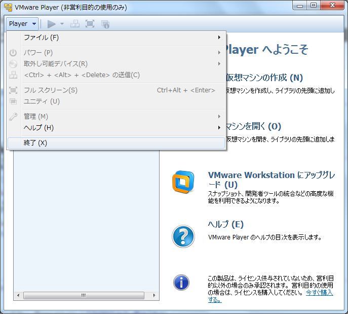348x314 pixels.
Task: Click the 今すぐ購入する purchase link
Action: 319,293
